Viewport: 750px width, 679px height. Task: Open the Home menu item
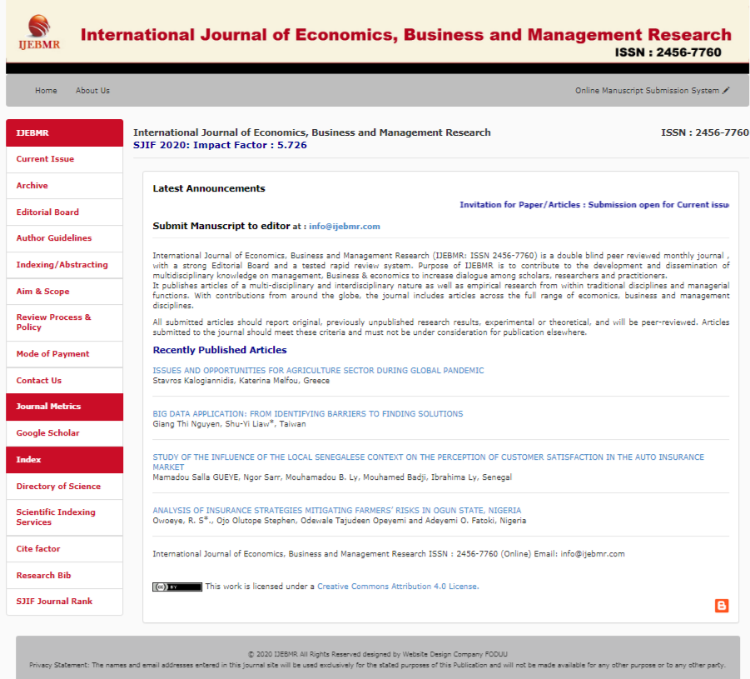[x=46, y=91]
